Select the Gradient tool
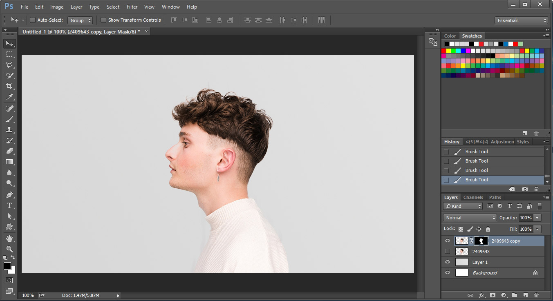553x301 pixels. point(9,162)
